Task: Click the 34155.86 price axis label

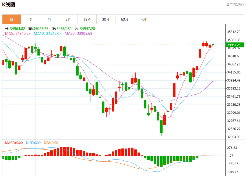Action: (x=234, y=72)
